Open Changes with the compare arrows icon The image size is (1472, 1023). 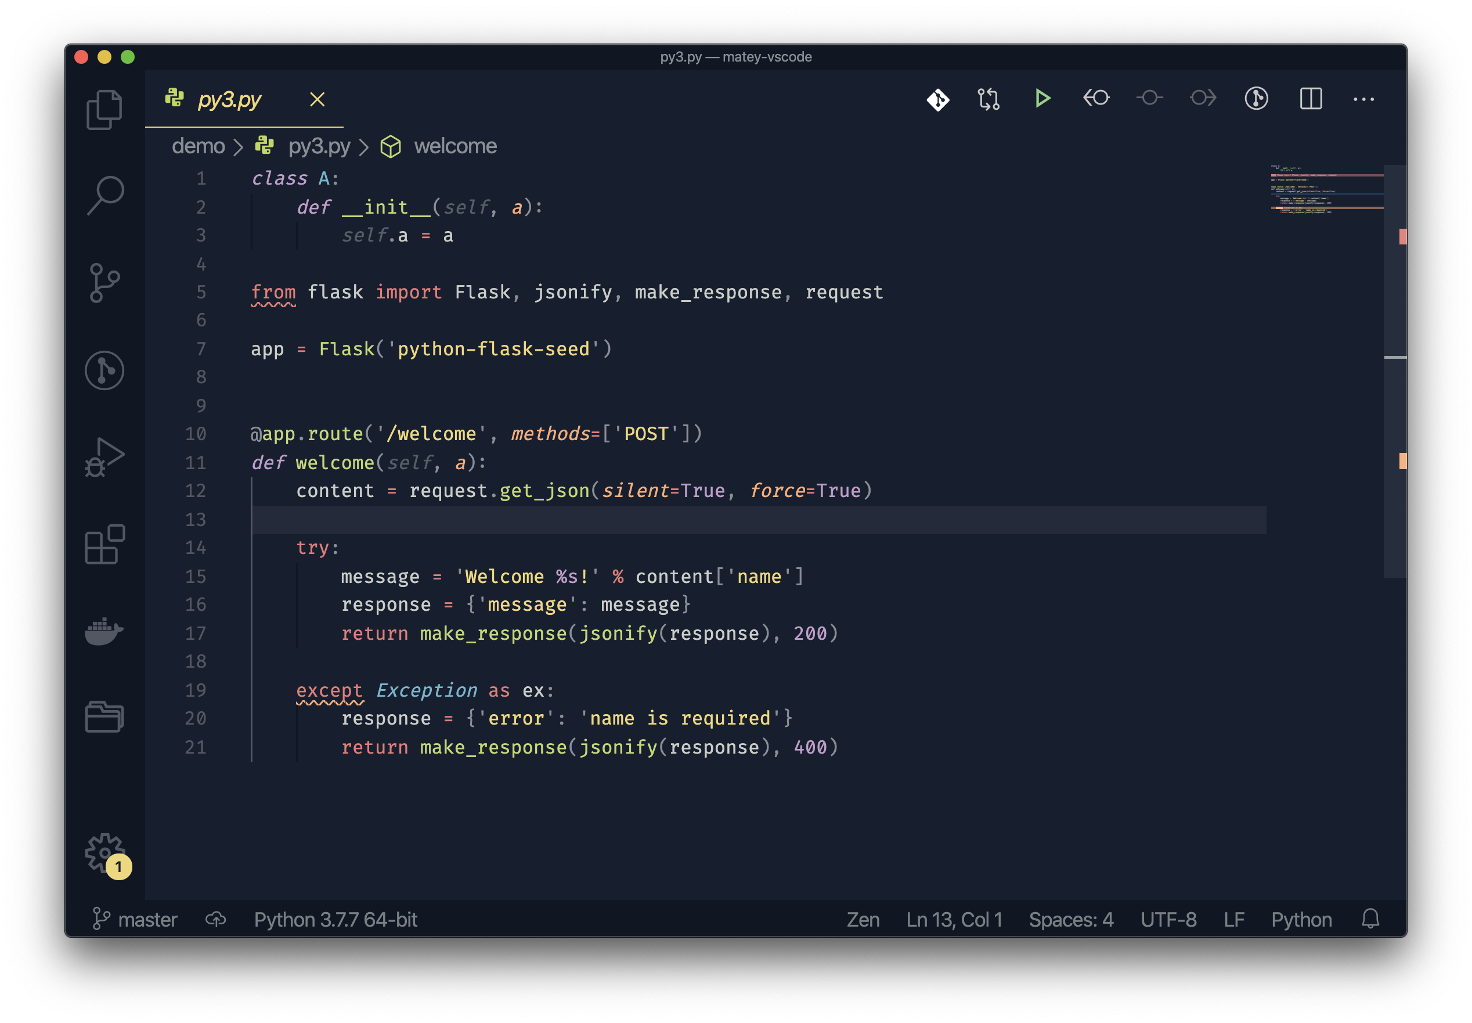989,99
